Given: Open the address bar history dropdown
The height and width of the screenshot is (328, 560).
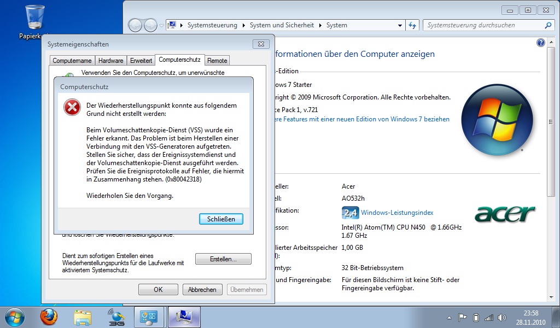Looking at the screenshot, I should click(400, 25).
